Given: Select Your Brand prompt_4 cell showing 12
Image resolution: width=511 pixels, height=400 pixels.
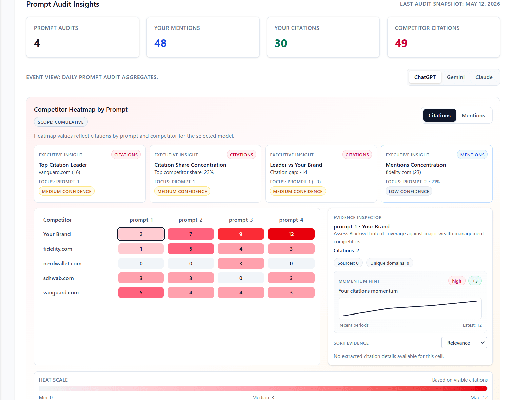Looking at the screenshot, I should 291,234.
